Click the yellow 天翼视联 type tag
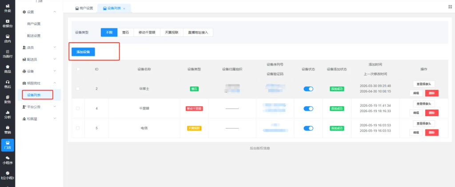 (194, 128)
